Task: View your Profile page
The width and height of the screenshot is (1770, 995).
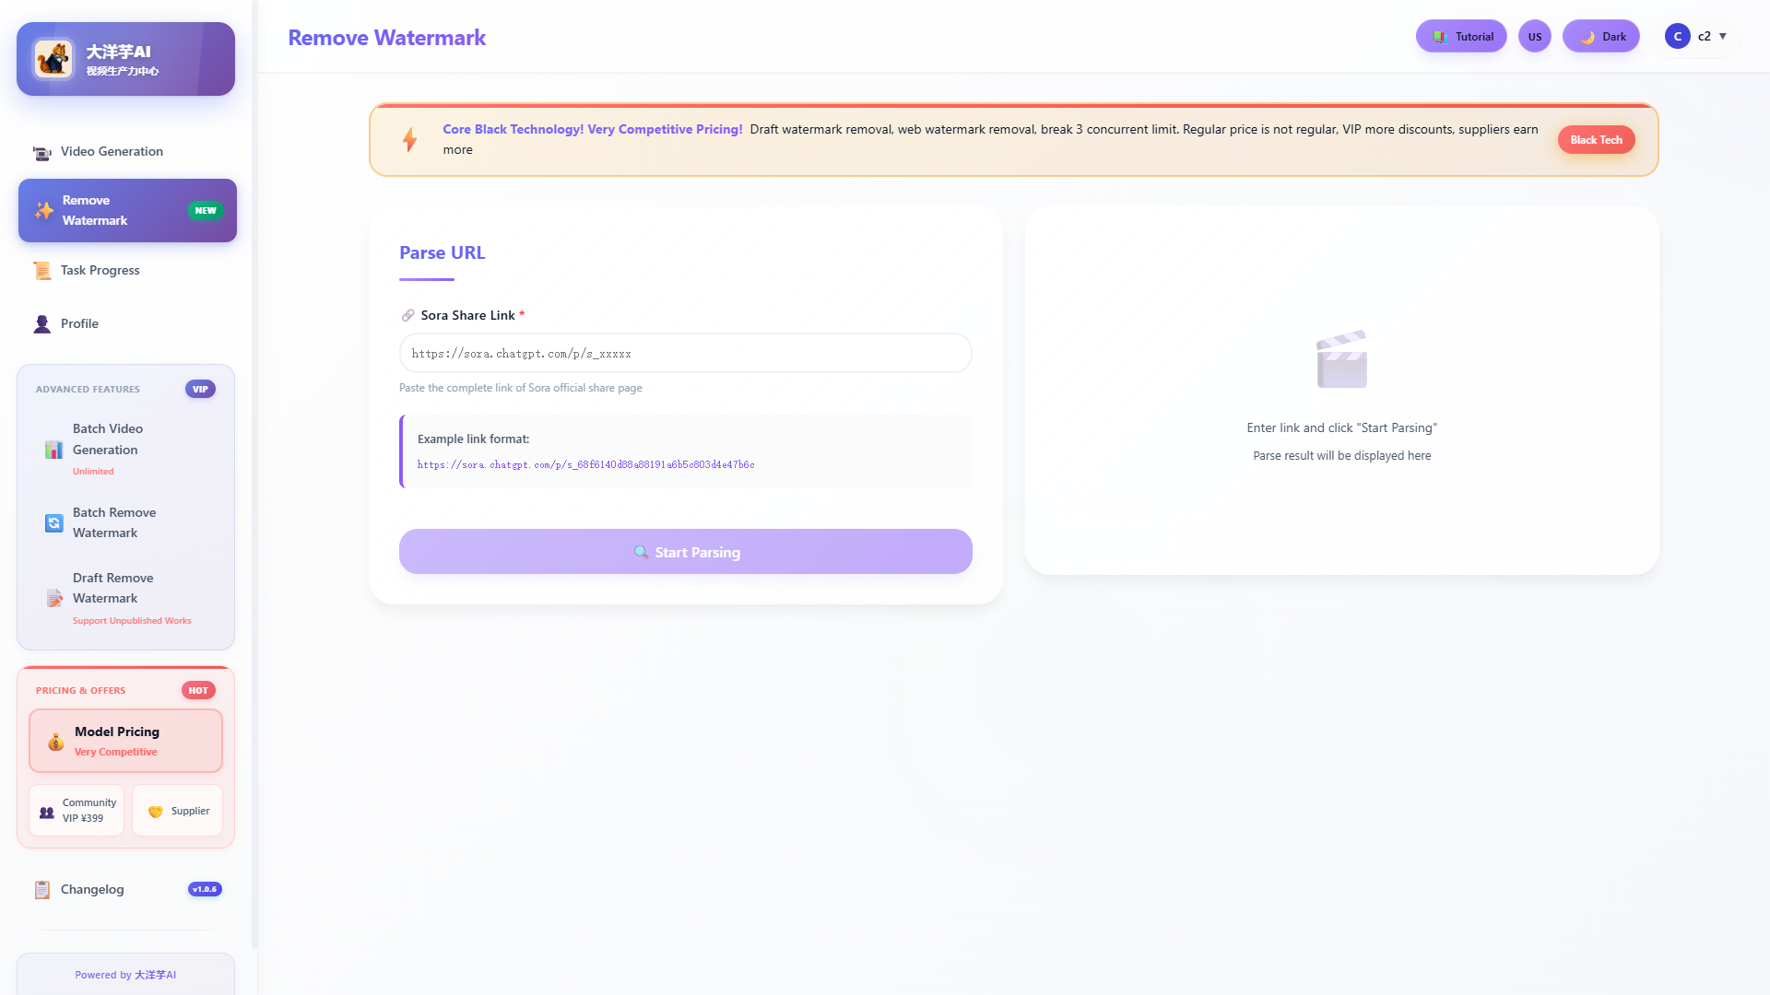Action: click(79, 323)
